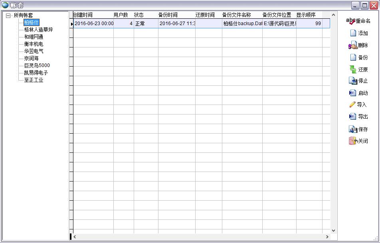Select 格林人造草坪 in the account tree
The height and width of the screenshot is (243, 380).
[x=38, y=30]
